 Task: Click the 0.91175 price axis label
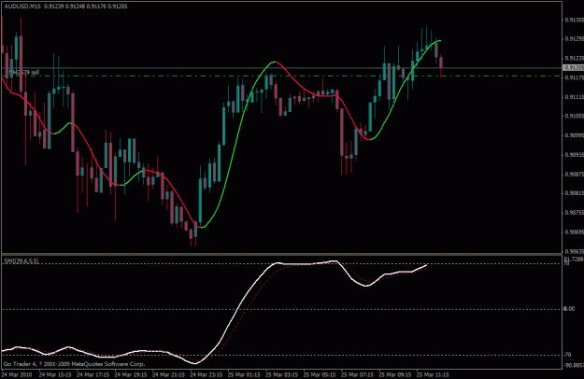click(x=574, y=77)
